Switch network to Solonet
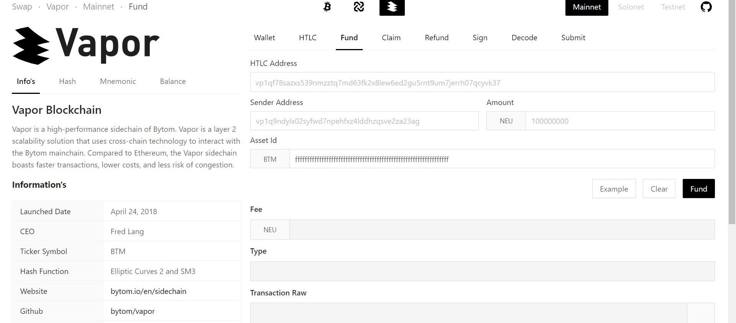 pyautogui.click(x=631, y=7)
